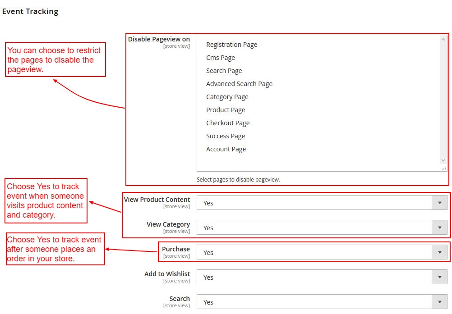
Task: Click the pageview list scroll-up arrow
Action: pos(443,39)
